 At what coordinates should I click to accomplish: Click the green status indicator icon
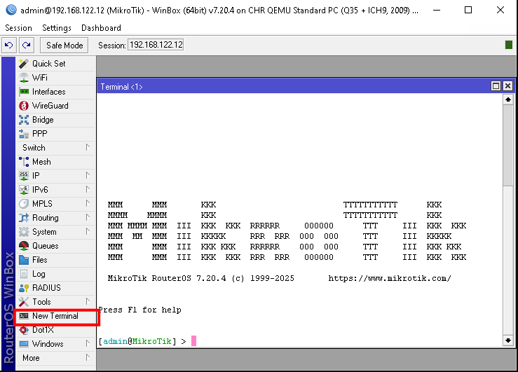pyautogui.click(x=509, y=45)
